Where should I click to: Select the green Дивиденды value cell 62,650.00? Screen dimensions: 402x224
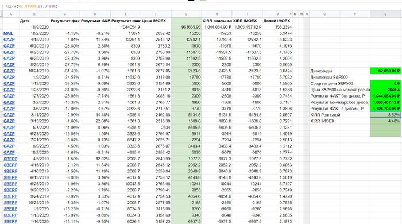pyautogui.click(x=385, y=71)
